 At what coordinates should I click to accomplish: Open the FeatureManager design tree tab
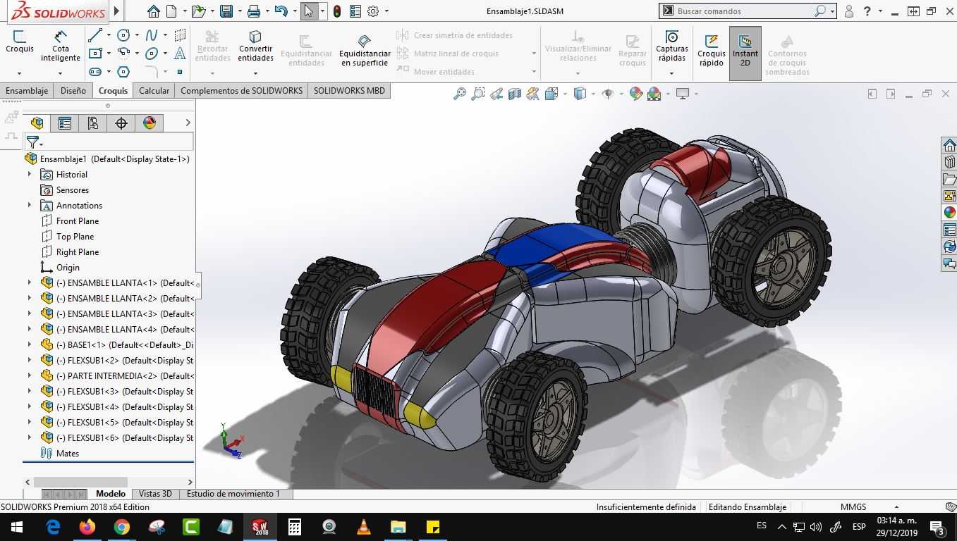(x=37, y=123)
